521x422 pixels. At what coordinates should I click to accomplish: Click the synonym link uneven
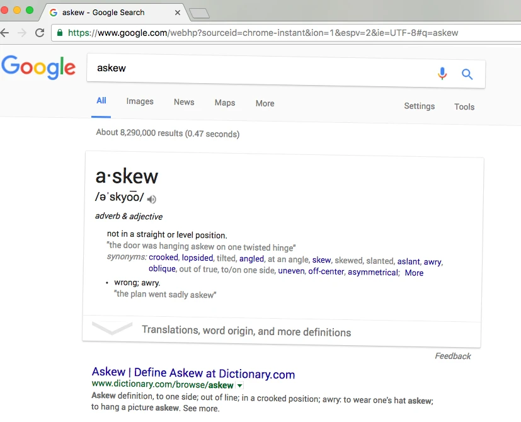click(x=291, y=271)
